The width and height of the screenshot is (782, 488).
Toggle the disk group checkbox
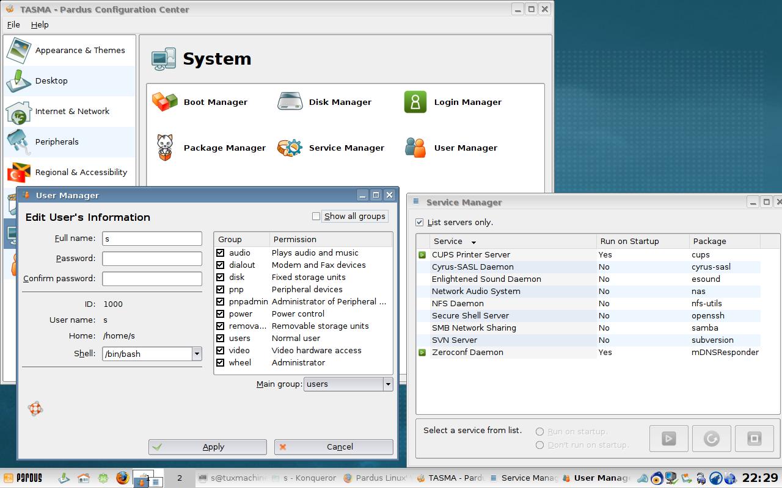pos(221,277)
